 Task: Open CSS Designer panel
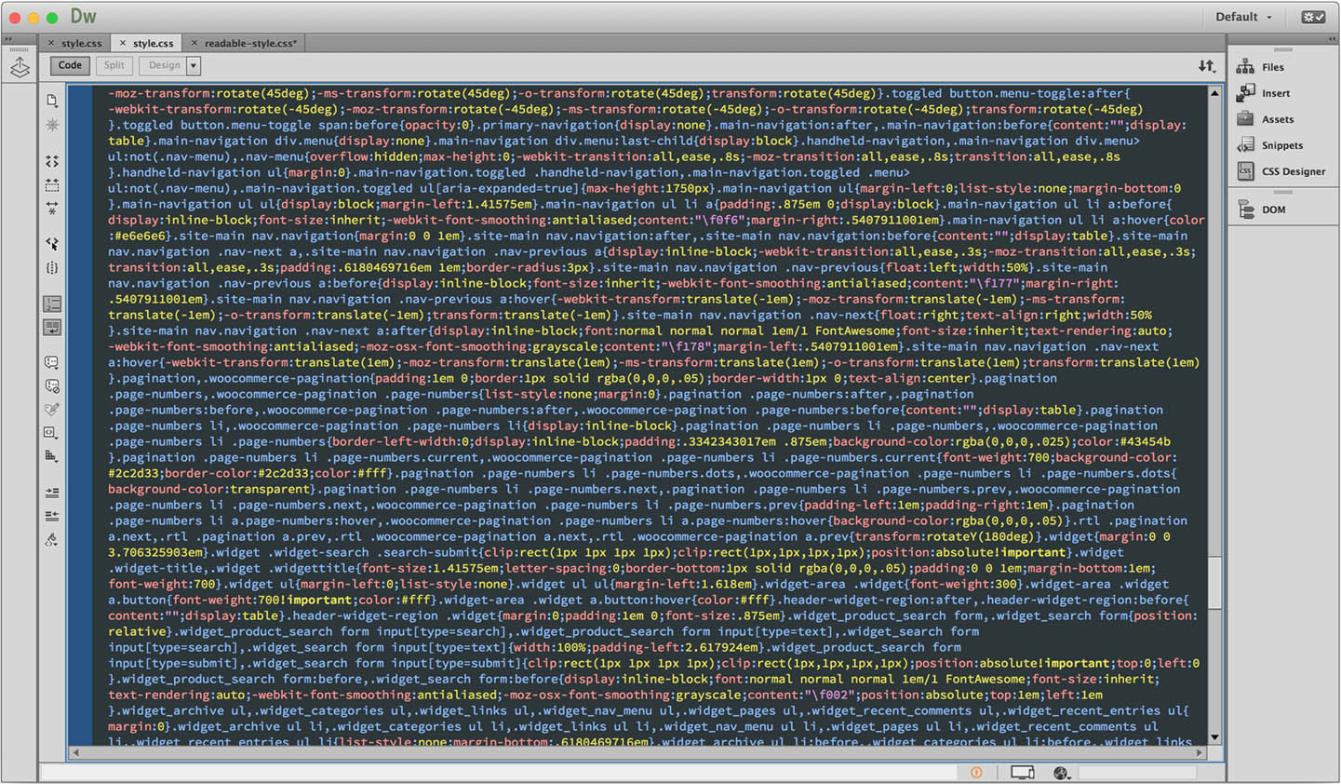pyautogui.click(x=1282, y=171)
